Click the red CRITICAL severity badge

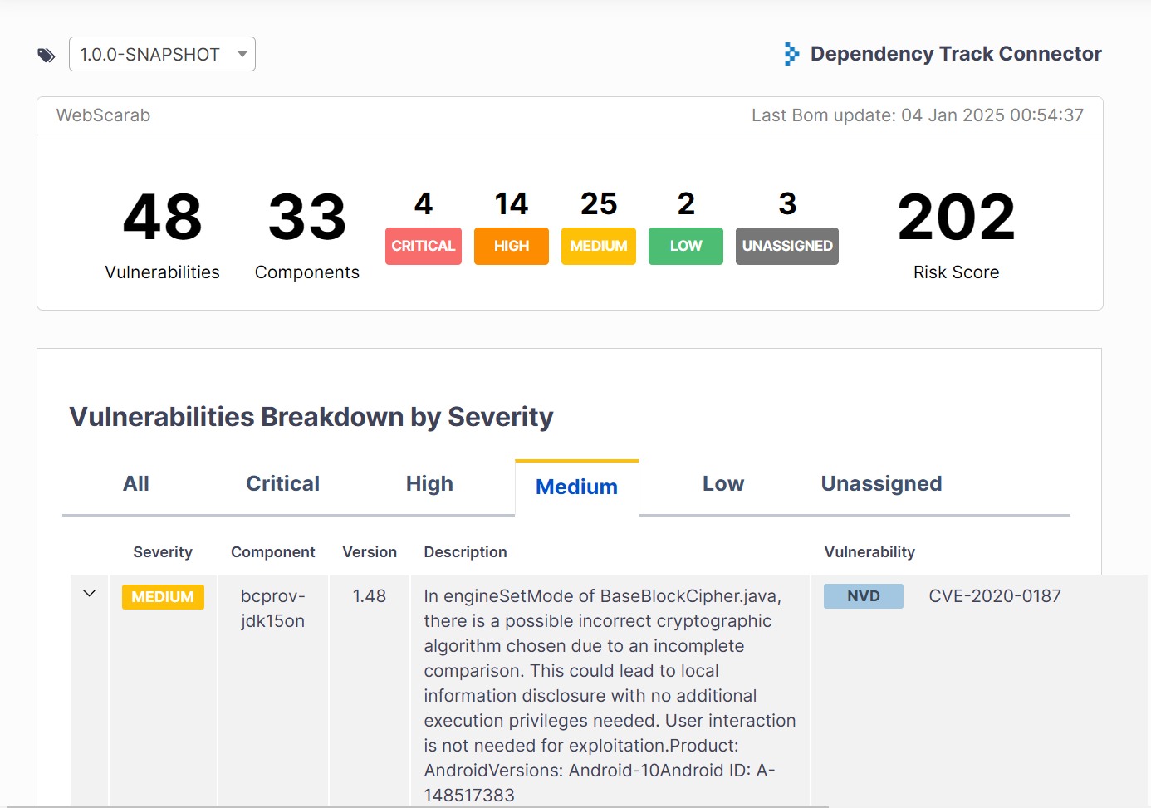424,247
